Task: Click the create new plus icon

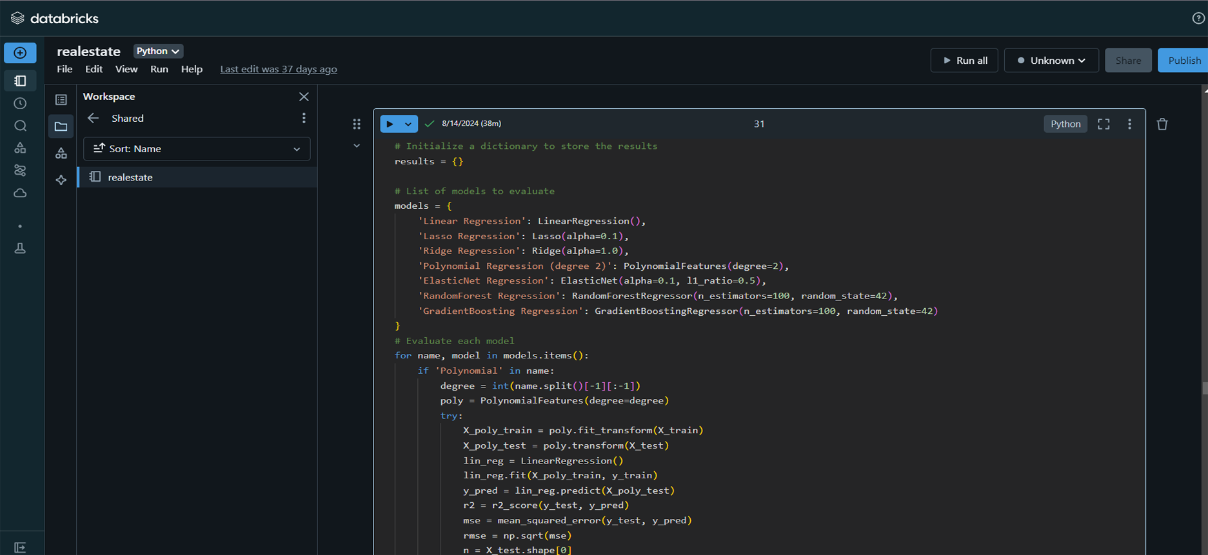Action: [x=20, y=53]
